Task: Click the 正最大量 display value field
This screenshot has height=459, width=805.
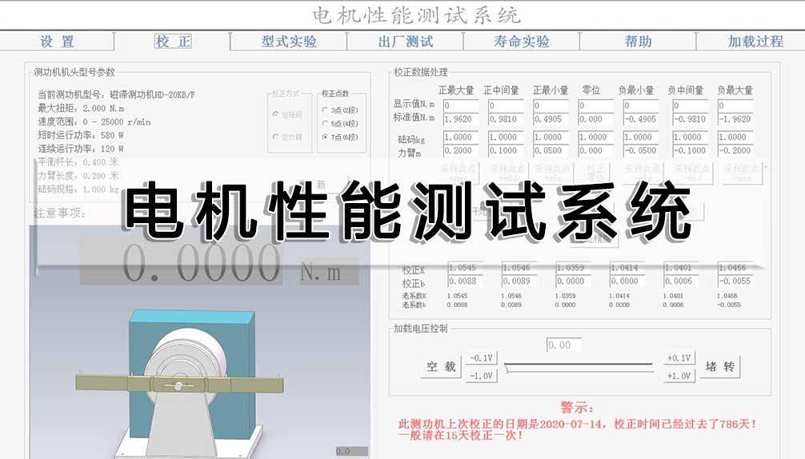Action: [460, 106]
